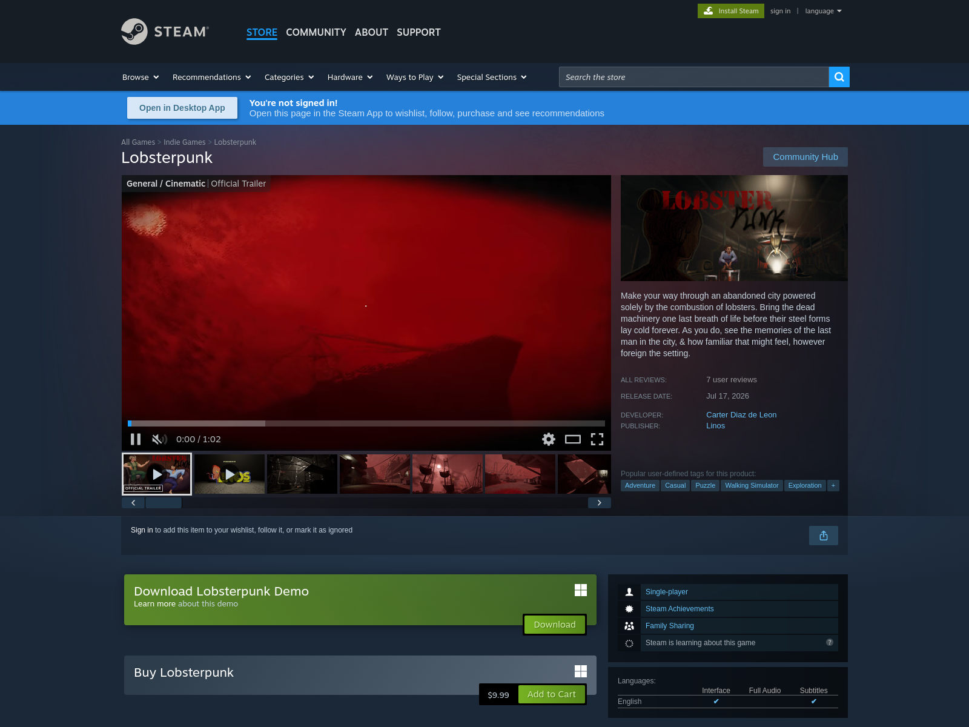Download the Lobsterpunk demo
969x727 pixels.
tap(555, 625)
